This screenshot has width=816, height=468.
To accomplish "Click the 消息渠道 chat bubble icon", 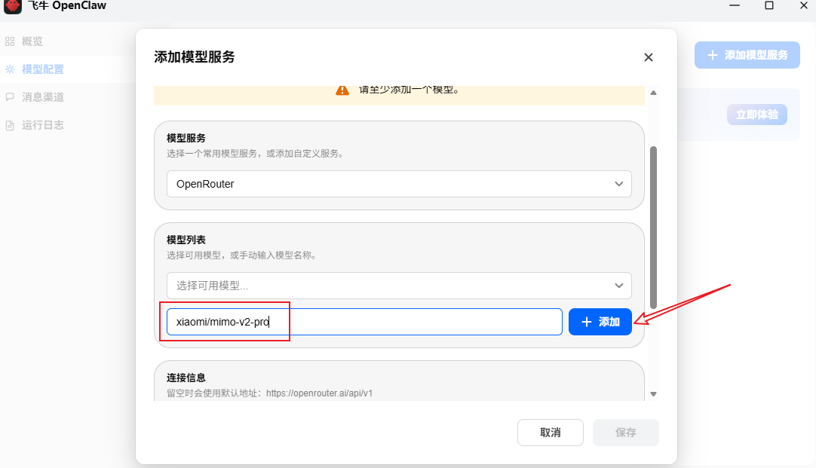I will (10, 96).
